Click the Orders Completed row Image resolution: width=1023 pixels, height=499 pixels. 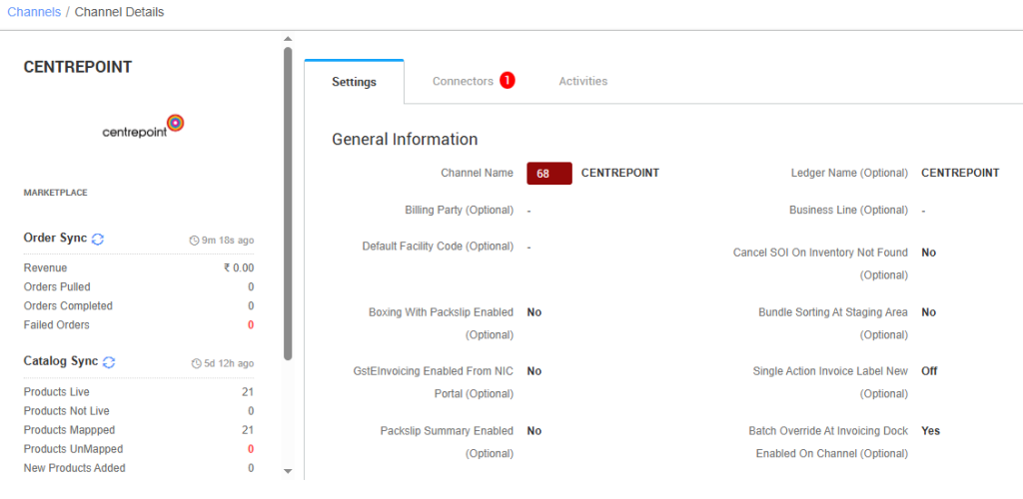139,305
